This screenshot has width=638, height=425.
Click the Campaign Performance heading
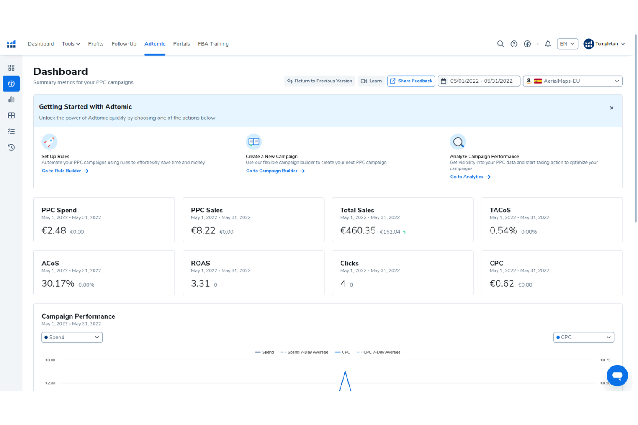78,316
